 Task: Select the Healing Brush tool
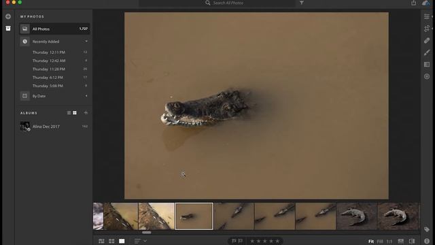[x=427, y=41]
